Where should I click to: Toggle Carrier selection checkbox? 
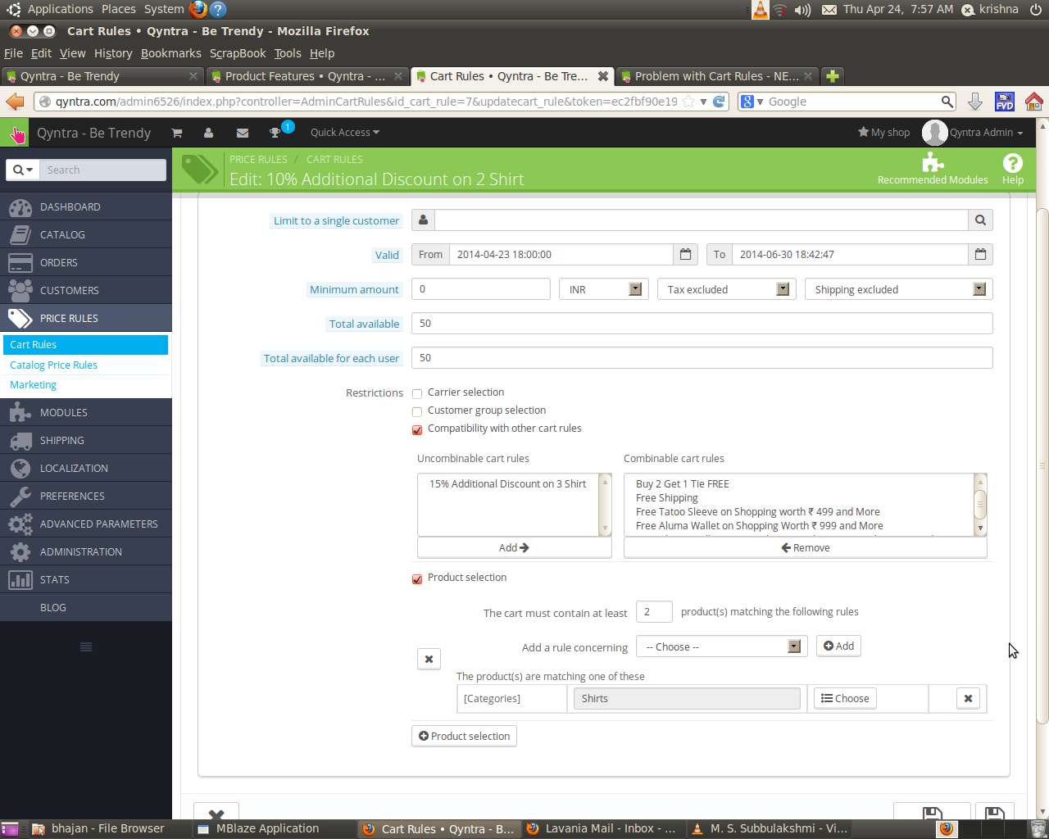coord(417,393)
